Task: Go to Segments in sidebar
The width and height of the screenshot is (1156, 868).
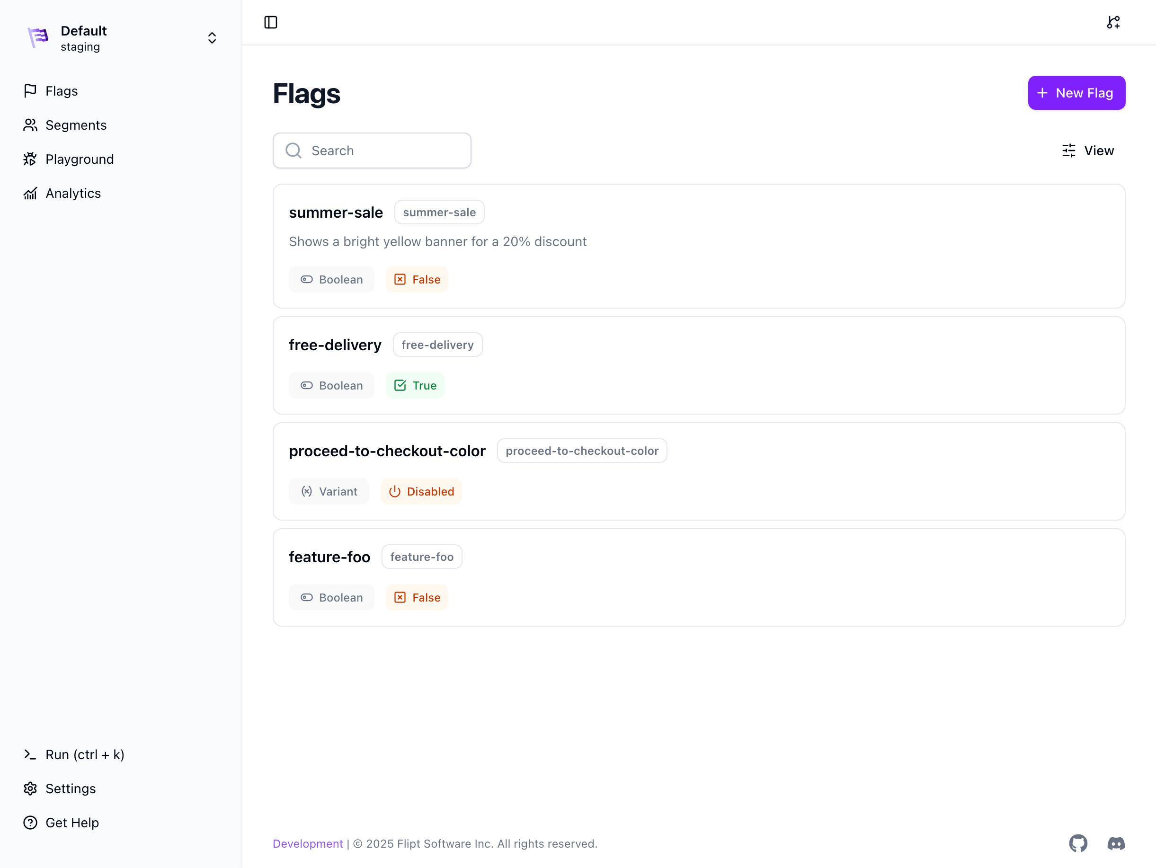Action: [76, 125]
